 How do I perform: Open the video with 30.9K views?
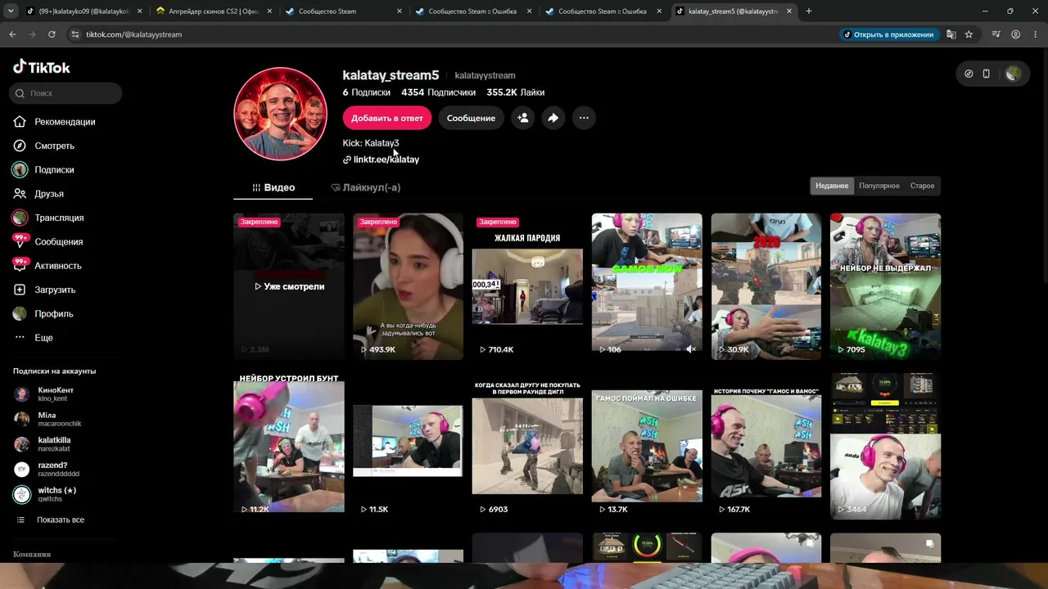766,286
